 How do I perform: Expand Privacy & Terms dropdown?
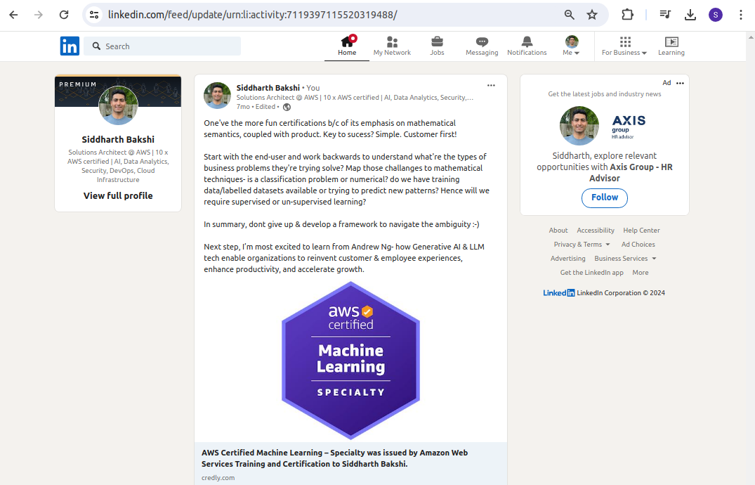[582, 245]
